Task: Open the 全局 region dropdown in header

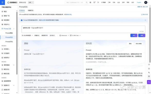Action: coord(31,3)
